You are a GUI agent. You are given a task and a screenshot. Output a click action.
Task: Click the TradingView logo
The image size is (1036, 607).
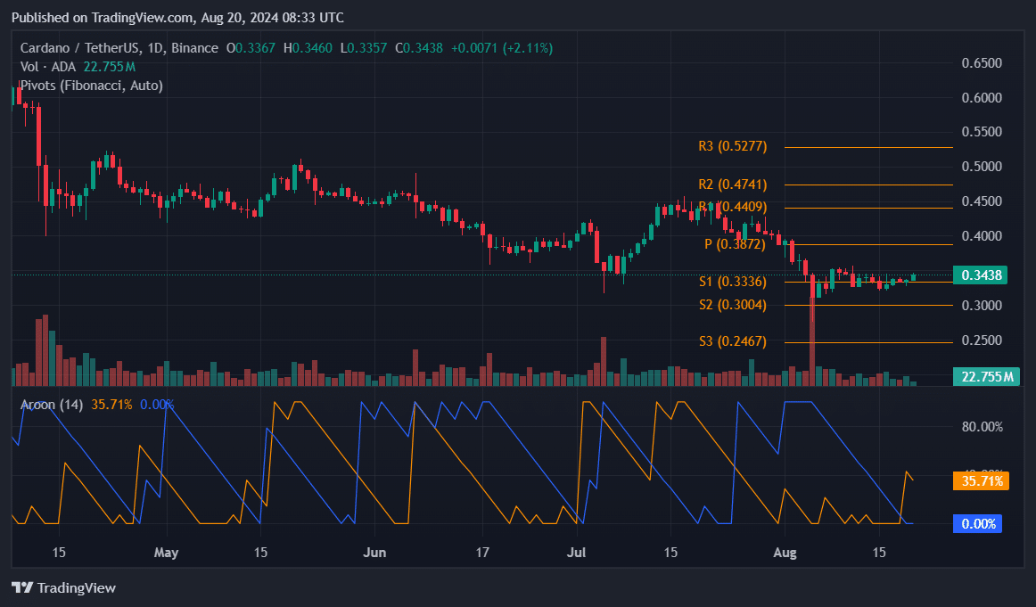point(63,587)
